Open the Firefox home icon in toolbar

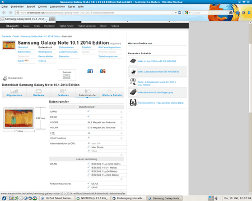pyautogui.click(x=237, y=13)
